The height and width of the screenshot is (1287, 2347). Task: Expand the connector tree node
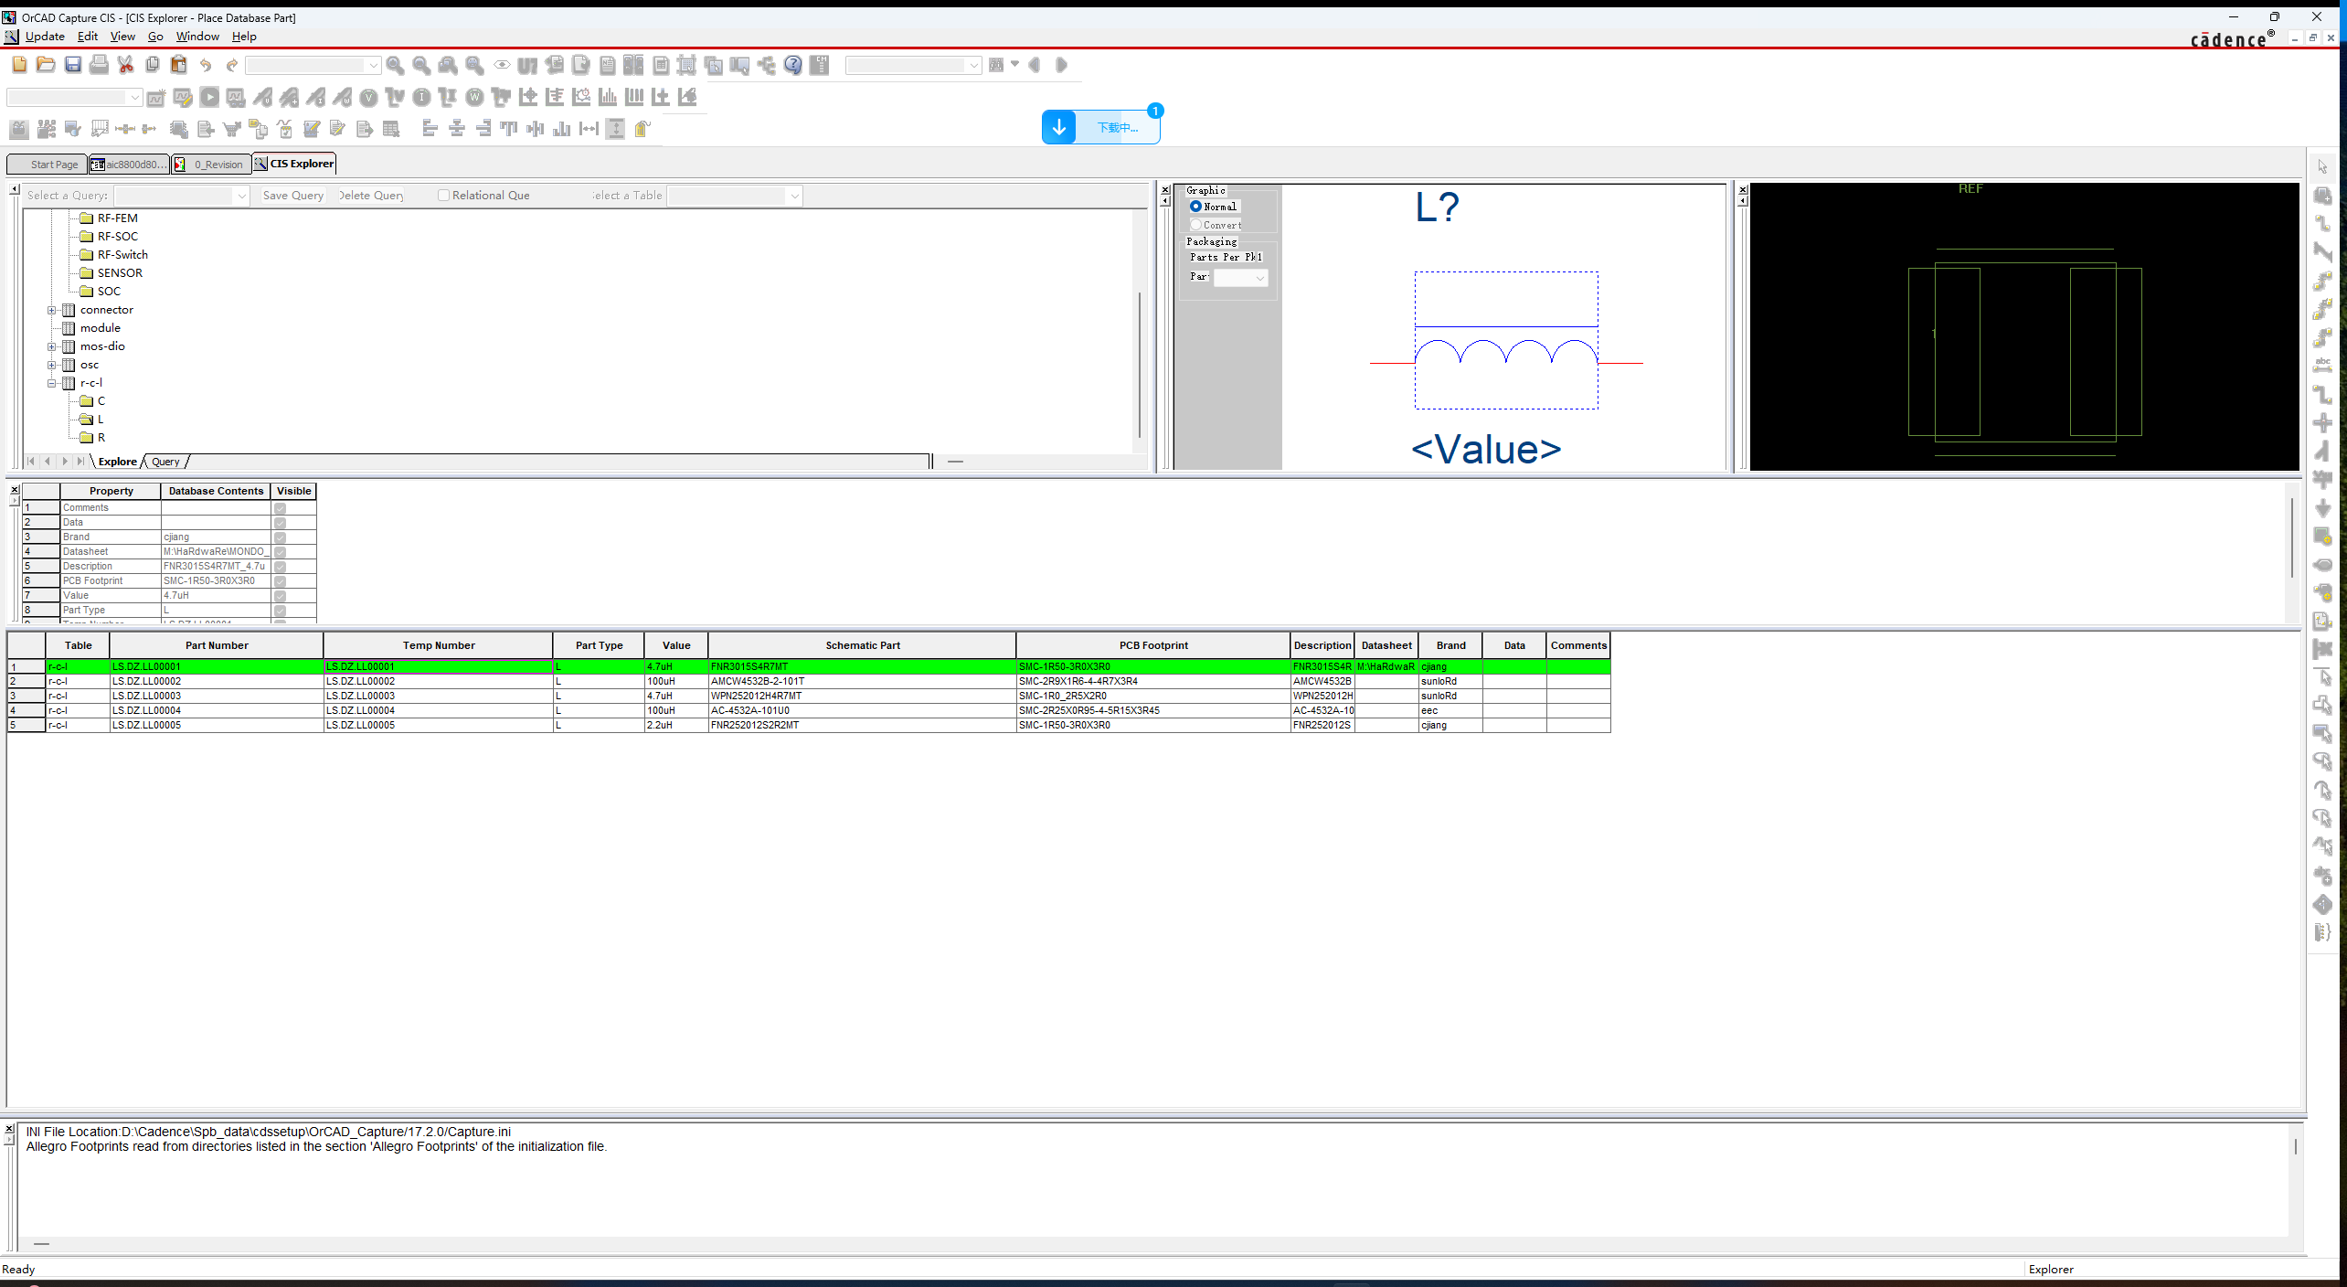[53, 310]
